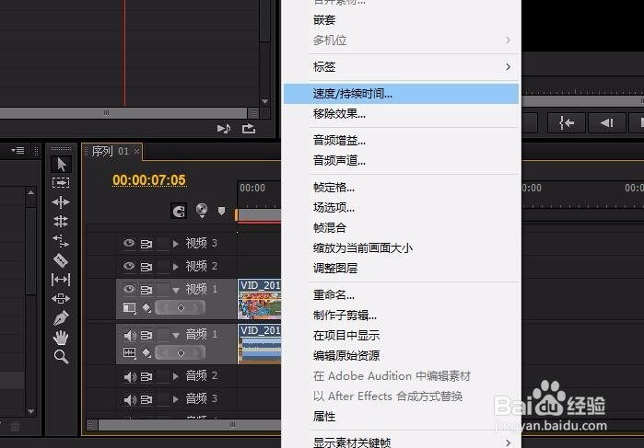Image resolution: width=644 pixels, height=448 pixels.
Task: Expand the Video 3 track
Action: pyautogui.click(x=176, y=244)
